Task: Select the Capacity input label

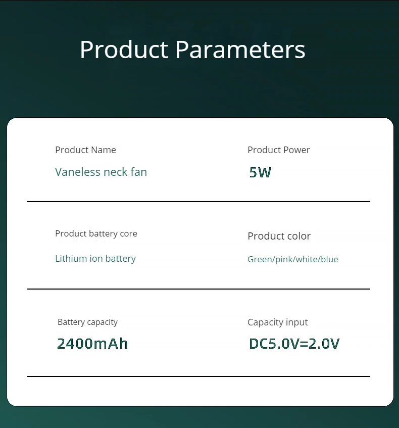Action: (277, 322)
